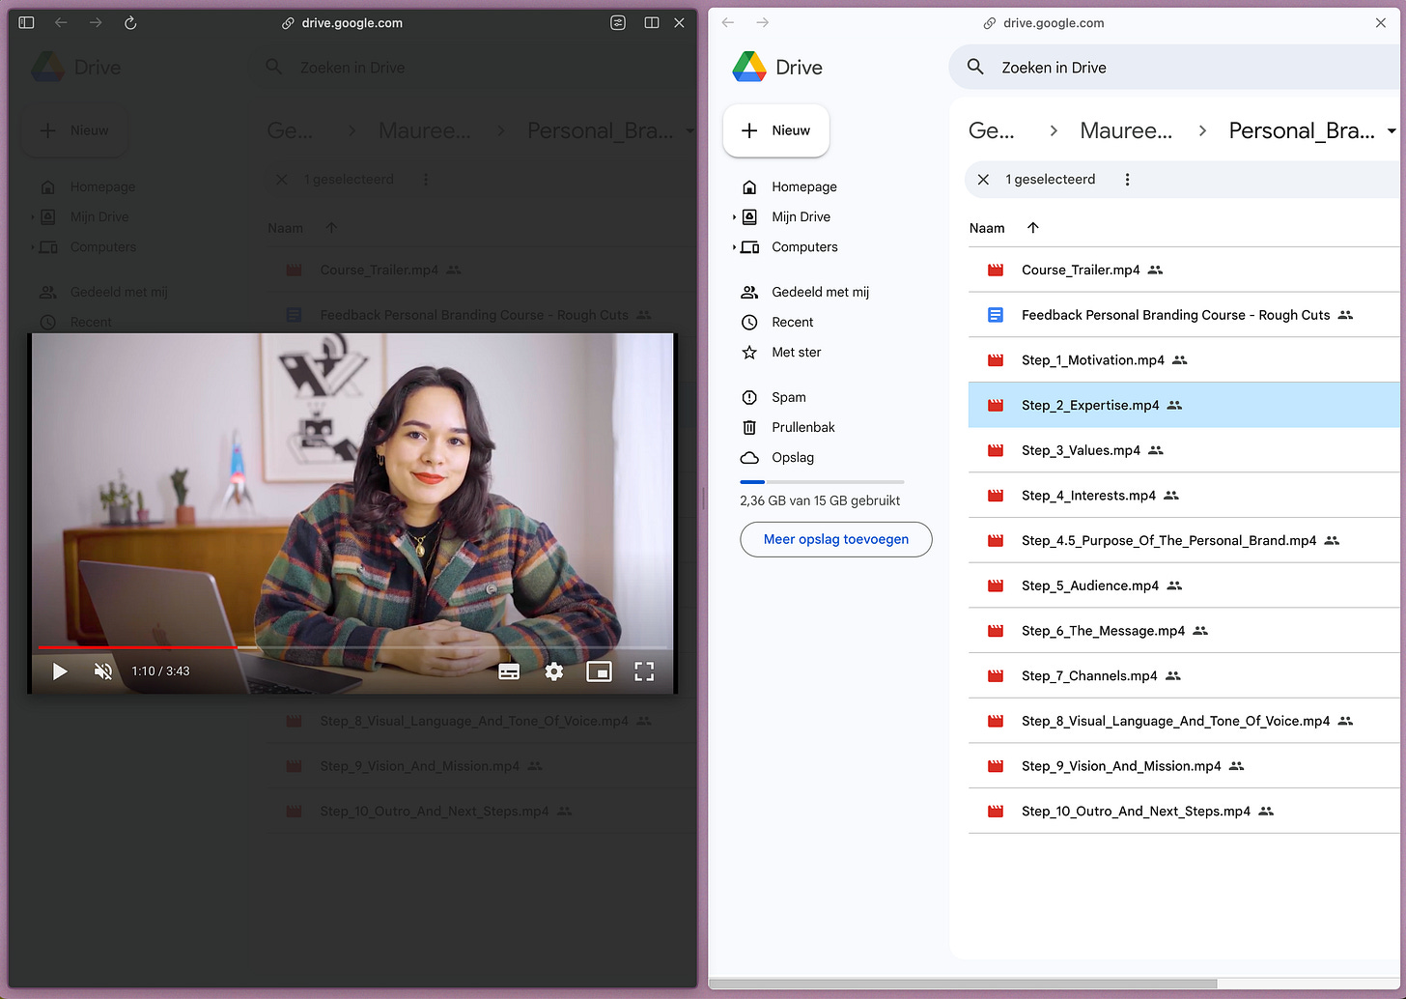Open site controls icon in left browser toolbar
Image resolution: width=1406 pixels, height=999 pixels.
coord(618,22)
